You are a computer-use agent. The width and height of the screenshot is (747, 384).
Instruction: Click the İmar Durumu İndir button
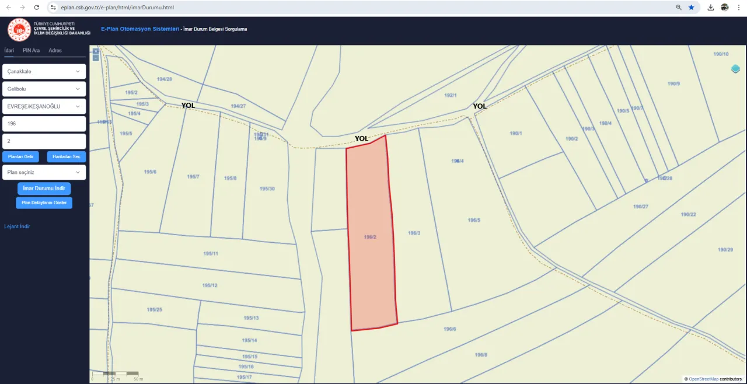[44, 188]
